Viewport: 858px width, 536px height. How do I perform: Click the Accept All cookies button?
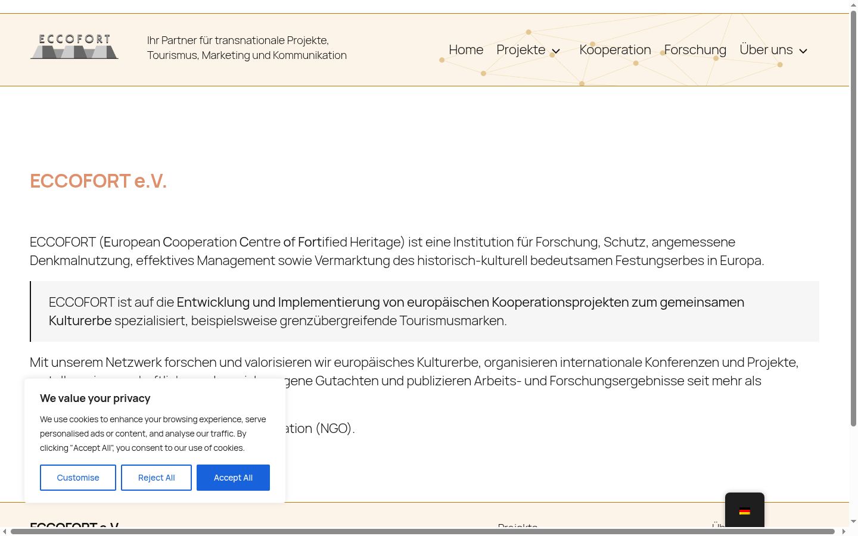coord(233,478)
